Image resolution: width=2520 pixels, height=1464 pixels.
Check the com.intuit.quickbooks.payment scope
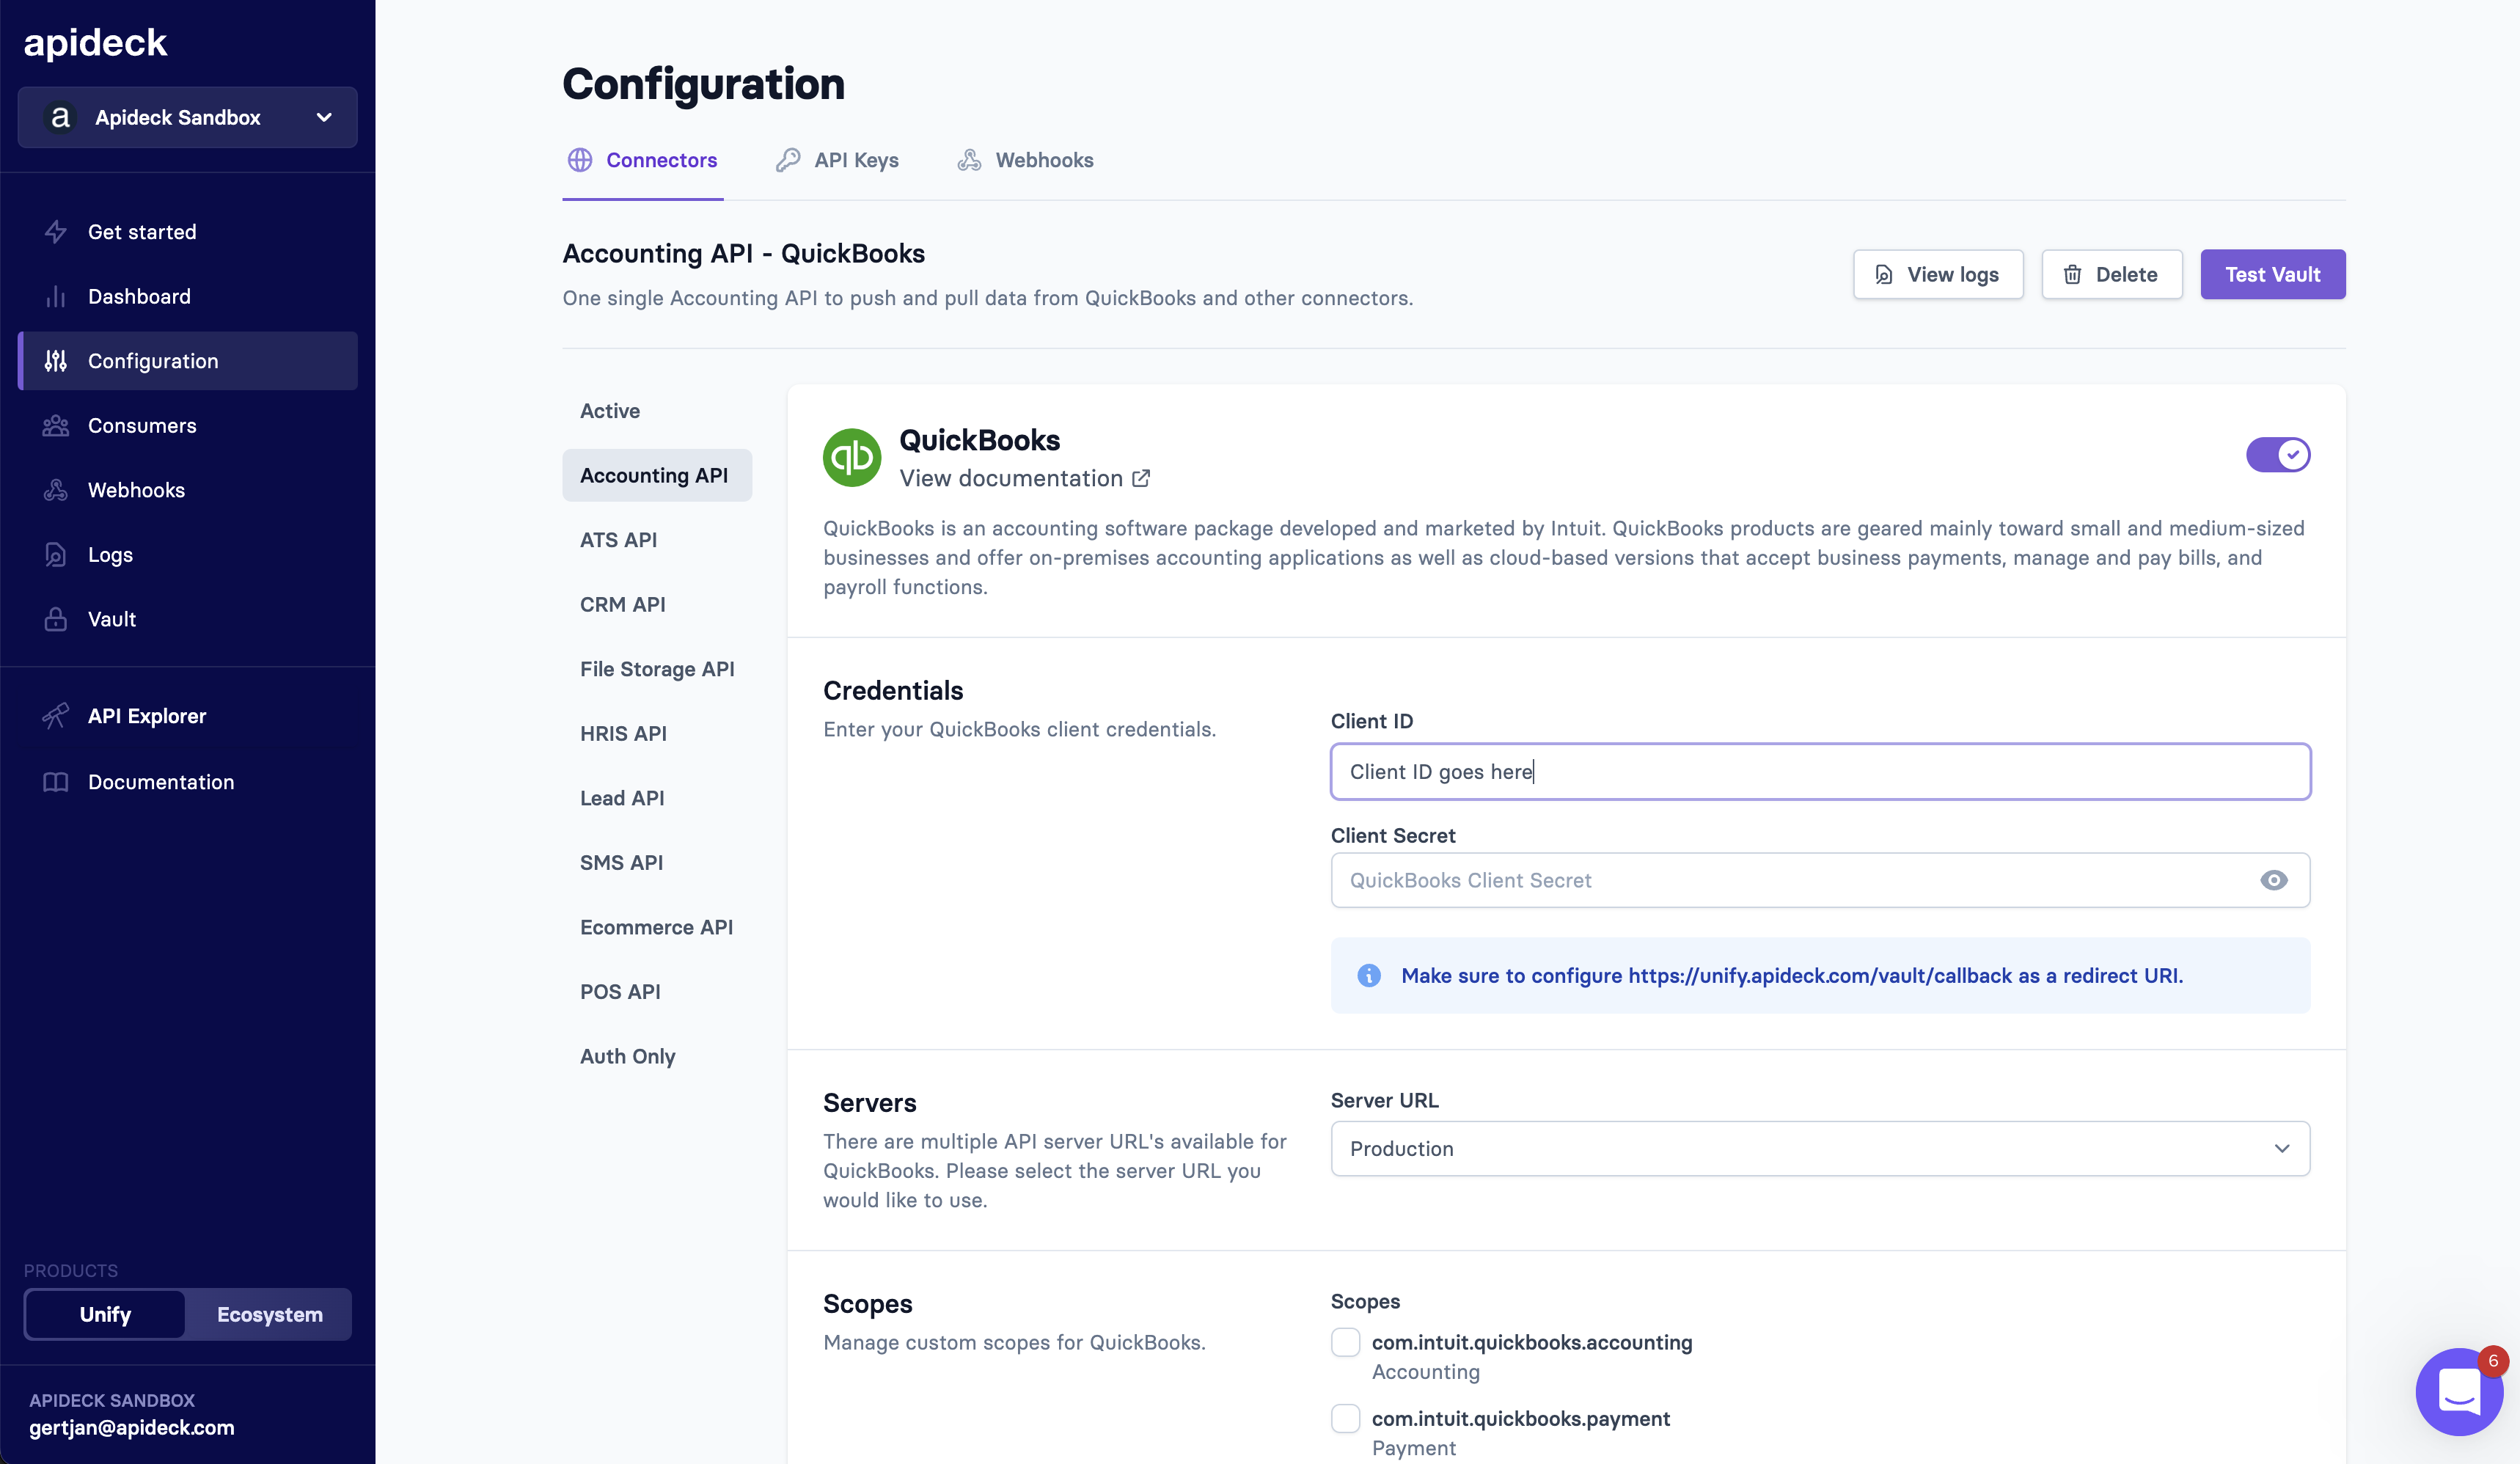click(x=1345, y=1418)
